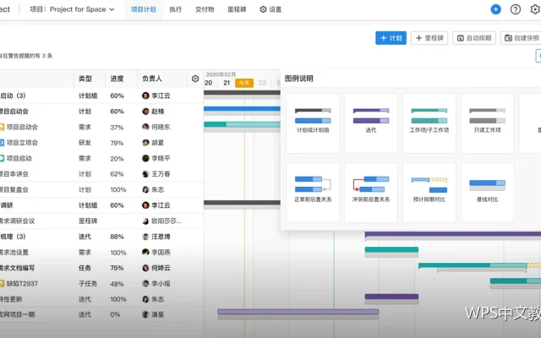
Task: Click 何晓东's avatar
Action: (145, 127)
